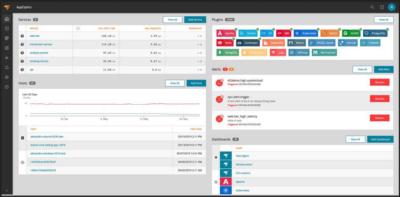400x197 pixels.
Task: Click the globe icon beside booking-service
Action: (x=22, y=61)
